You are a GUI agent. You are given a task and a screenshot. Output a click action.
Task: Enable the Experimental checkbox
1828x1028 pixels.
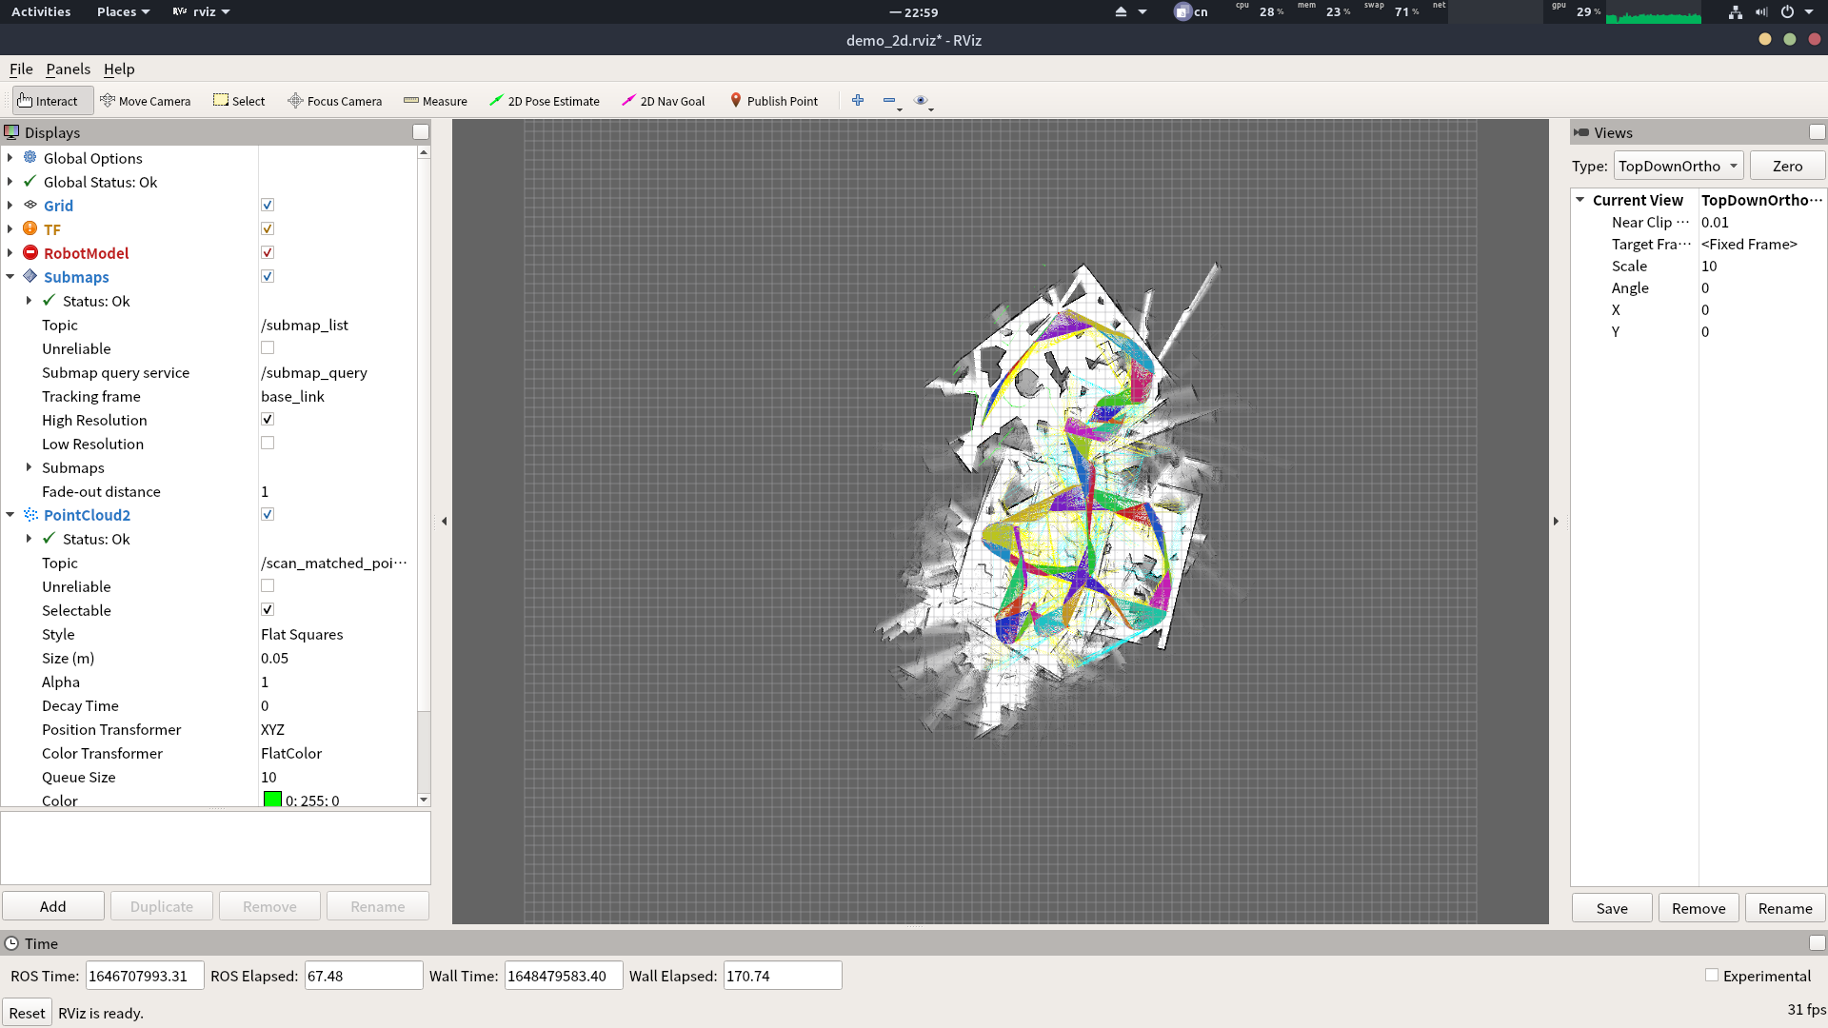point(1712,975)
